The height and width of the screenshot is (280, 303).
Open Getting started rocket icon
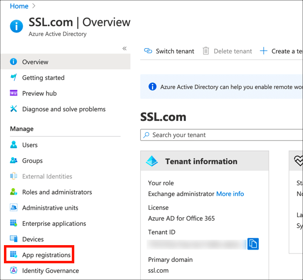pos(14,78)
